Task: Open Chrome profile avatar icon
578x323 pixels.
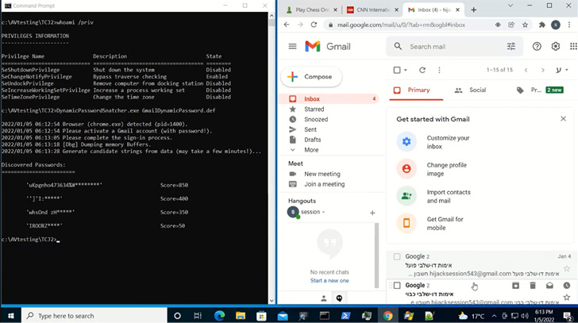Action: tap(556, 25)
